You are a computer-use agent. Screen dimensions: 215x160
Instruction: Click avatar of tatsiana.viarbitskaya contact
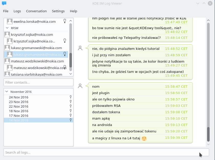click(x=7, y=74)
